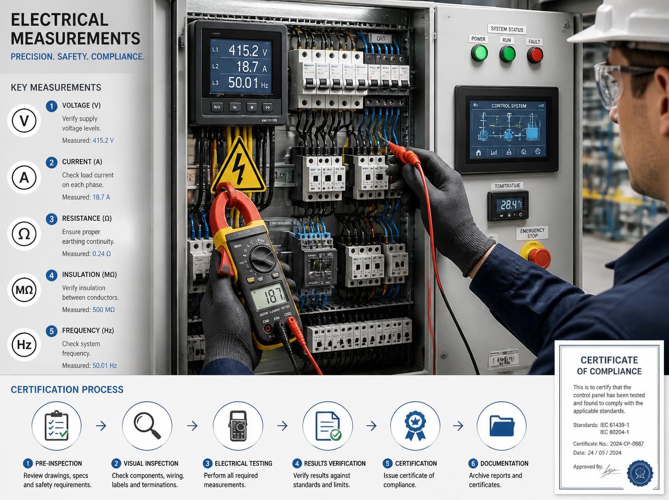Click the measured value 500 MΩ
Viewport: 669px width, 500px height.
click(x=103, y=310)
